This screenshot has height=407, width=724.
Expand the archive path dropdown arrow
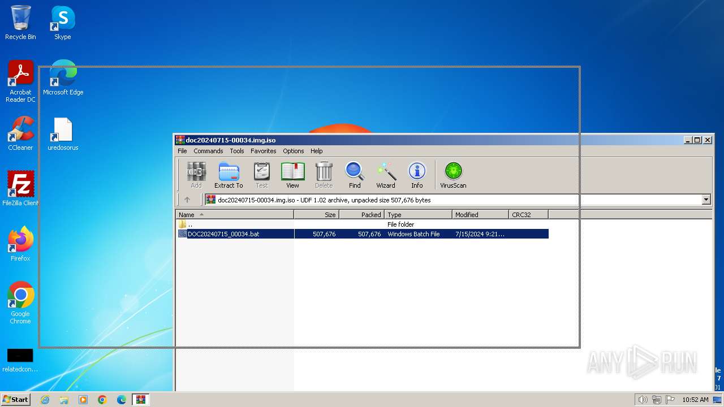click(x=706, y=200)
